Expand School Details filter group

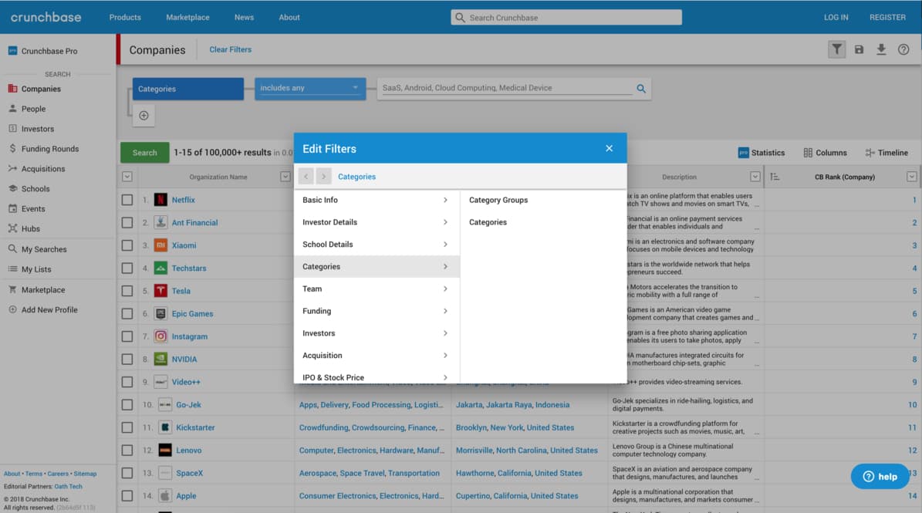[377, 245]
